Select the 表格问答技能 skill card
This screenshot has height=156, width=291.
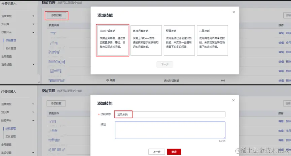pos(146,40)
